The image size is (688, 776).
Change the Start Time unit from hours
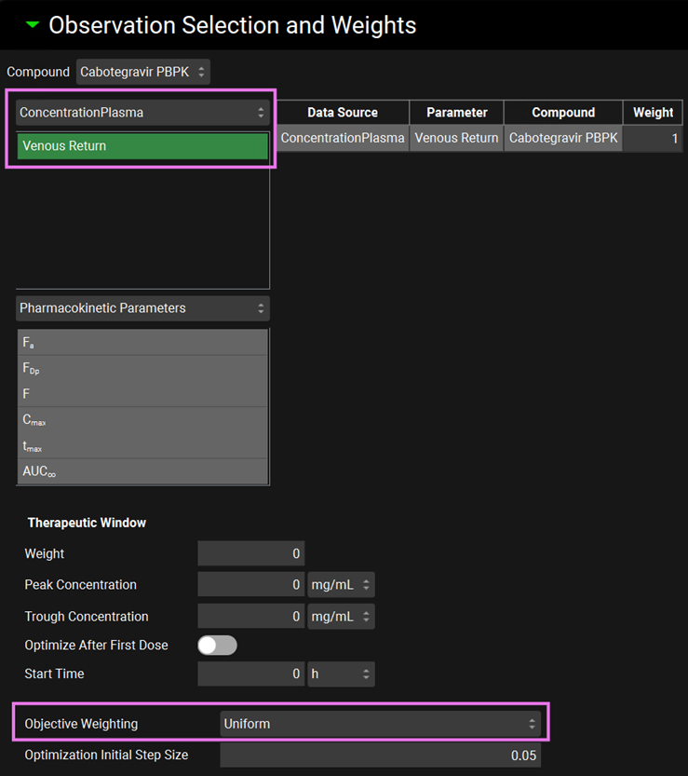341,674
